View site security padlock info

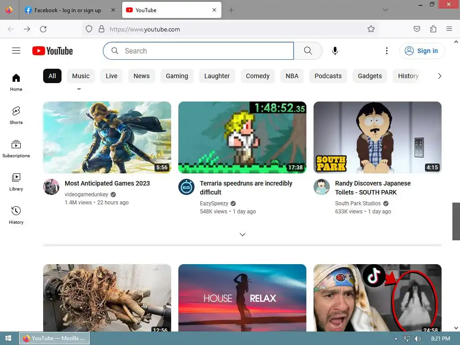pos(102,29)
